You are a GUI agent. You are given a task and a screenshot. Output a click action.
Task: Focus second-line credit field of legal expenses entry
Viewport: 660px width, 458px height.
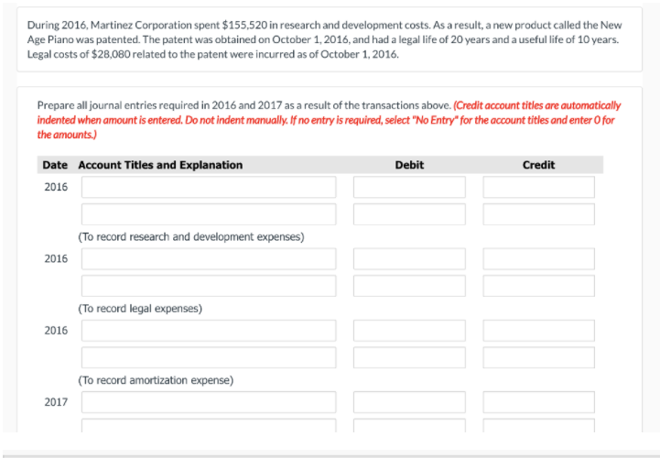pos(539,286)
